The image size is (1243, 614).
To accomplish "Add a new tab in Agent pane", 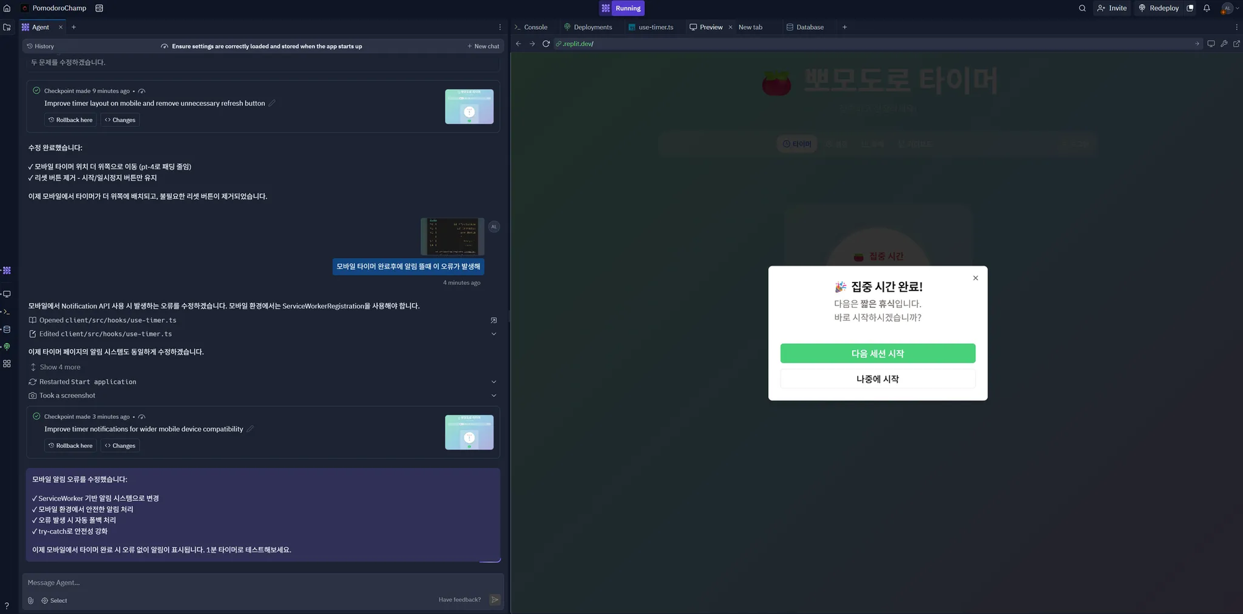I will [x=73, y=27].
